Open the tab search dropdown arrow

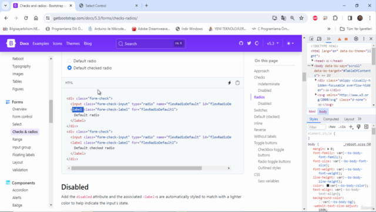coord(5,5)
